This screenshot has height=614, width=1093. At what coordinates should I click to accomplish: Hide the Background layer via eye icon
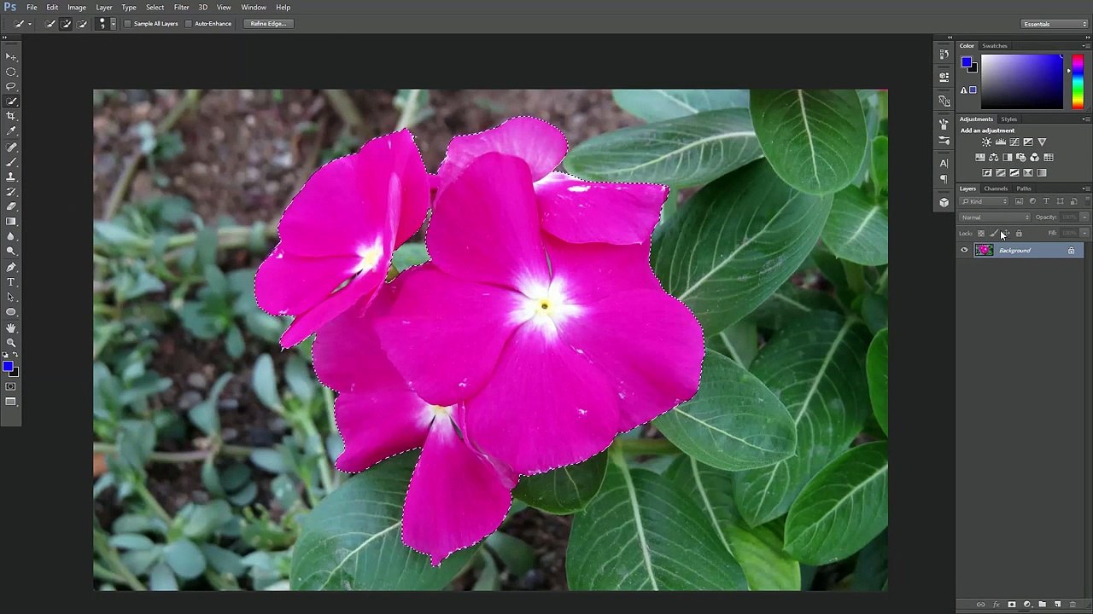(x=964, y=250)
